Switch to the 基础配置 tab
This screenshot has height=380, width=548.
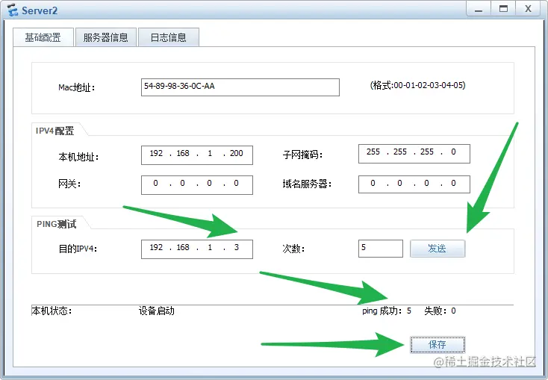click(x=43, y=37)
